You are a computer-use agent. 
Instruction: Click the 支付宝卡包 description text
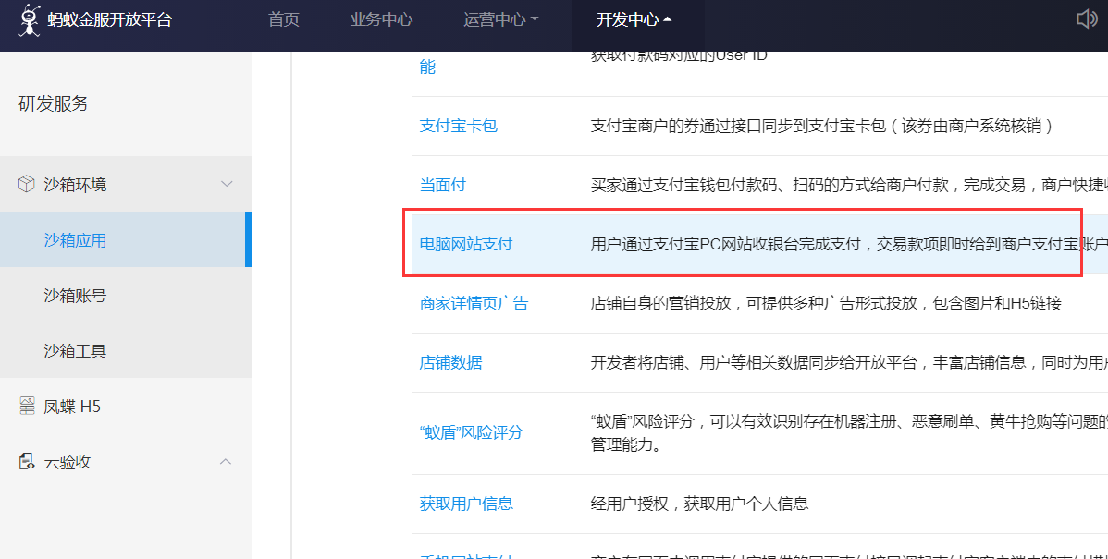click(x=822, y=126)
